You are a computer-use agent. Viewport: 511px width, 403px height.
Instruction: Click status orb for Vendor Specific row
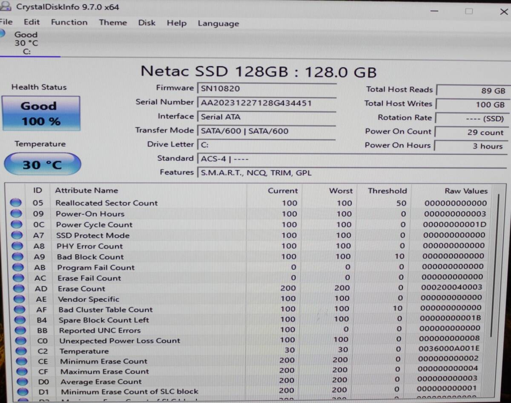[19, 299]
